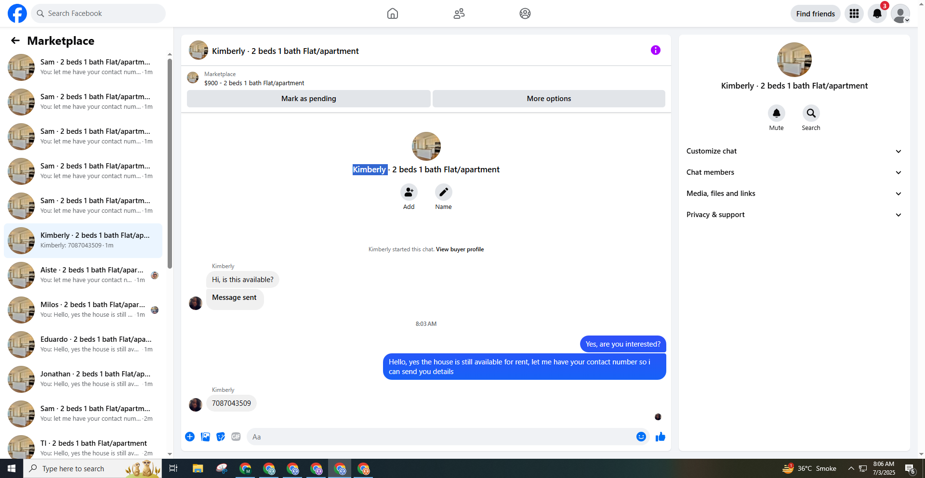Open the $900 Marketplace listing link
The image size is (925, 478).
[254, 83]
